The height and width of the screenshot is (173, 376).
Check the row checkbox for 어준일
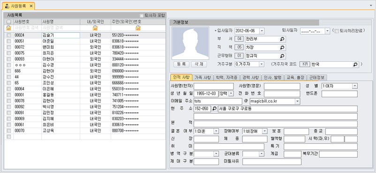9,41
